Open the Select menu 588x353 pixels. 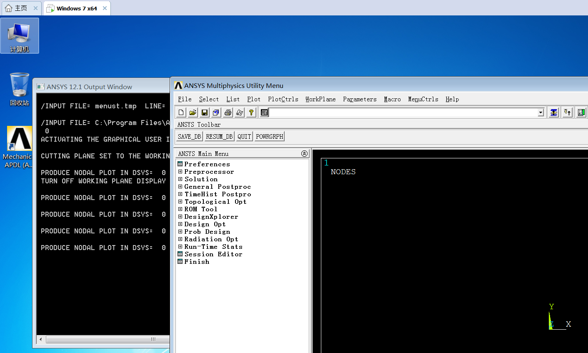pos(209,99)
